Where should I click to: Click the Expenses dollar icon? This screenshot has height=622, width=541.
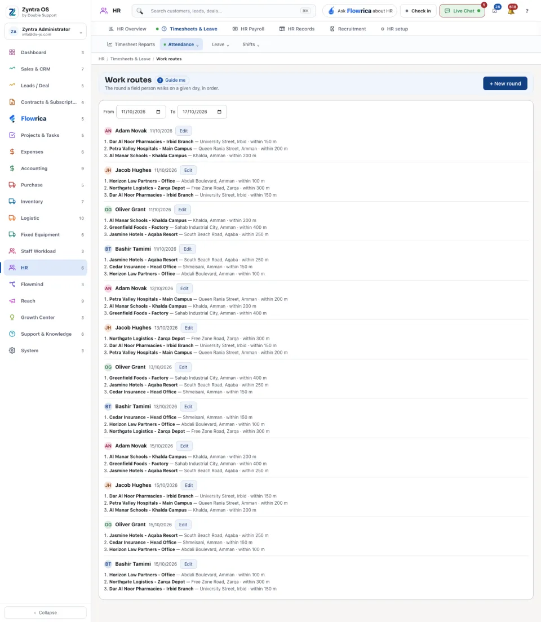tap(12, 152)
